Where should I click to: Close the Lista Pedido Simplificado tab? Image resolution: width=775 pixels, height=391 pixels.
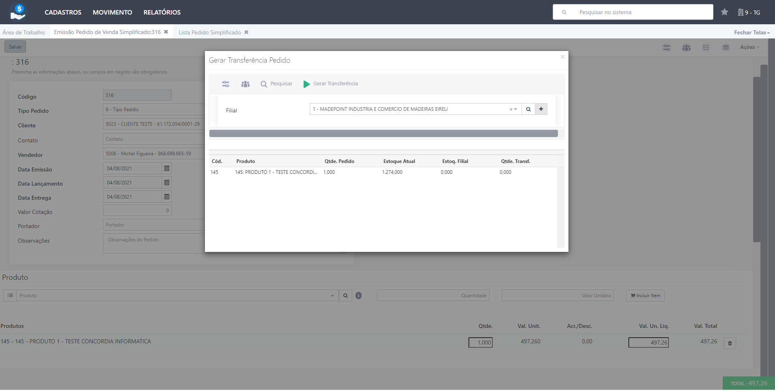pos(246,32)
